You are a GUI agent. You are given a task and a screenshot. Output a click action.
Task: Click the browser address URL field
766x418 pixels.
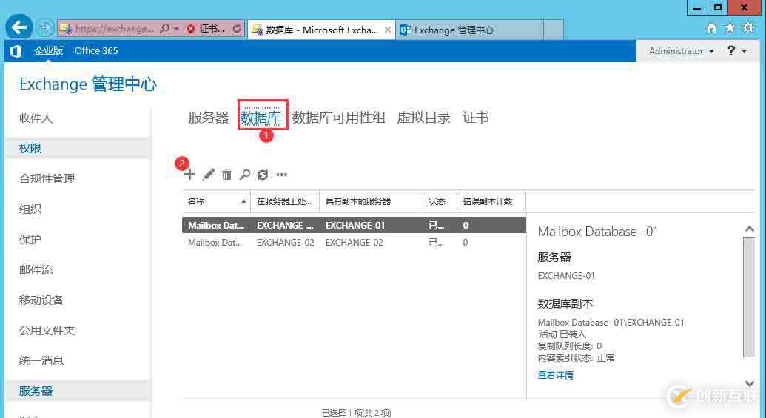[x=113, y=29]
